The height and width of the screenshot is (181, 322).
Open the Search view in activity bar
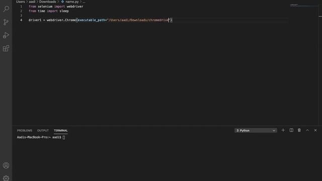point(6,9)
